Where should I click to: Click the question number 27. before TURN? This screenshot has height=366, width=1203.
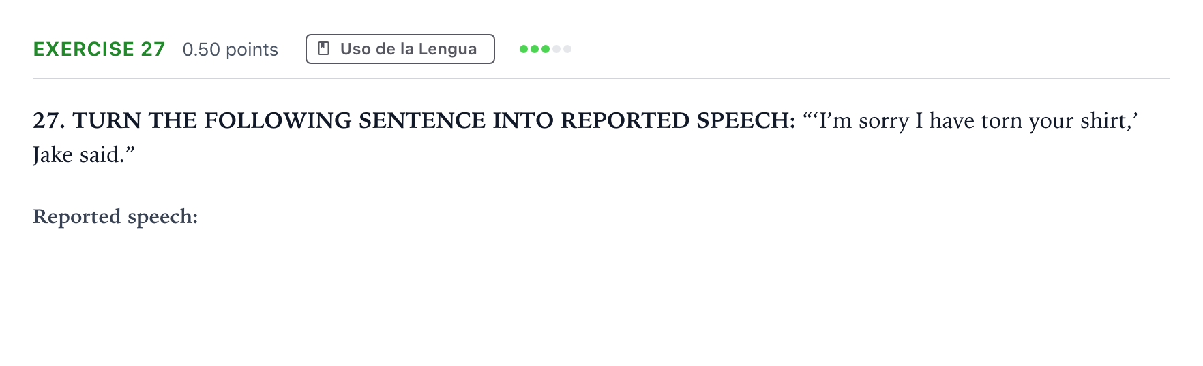[x=49, y=120]
